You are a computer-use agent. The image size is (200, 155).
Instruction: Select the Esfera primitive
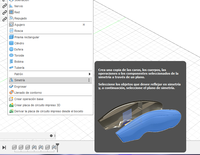50,49
